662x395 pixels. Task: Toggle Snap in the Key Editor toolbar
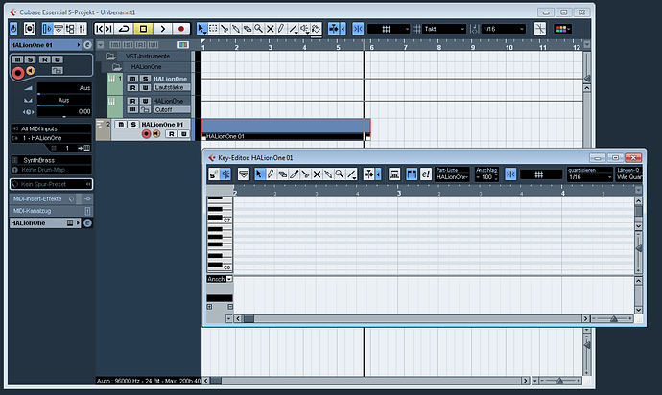[510, 174]
